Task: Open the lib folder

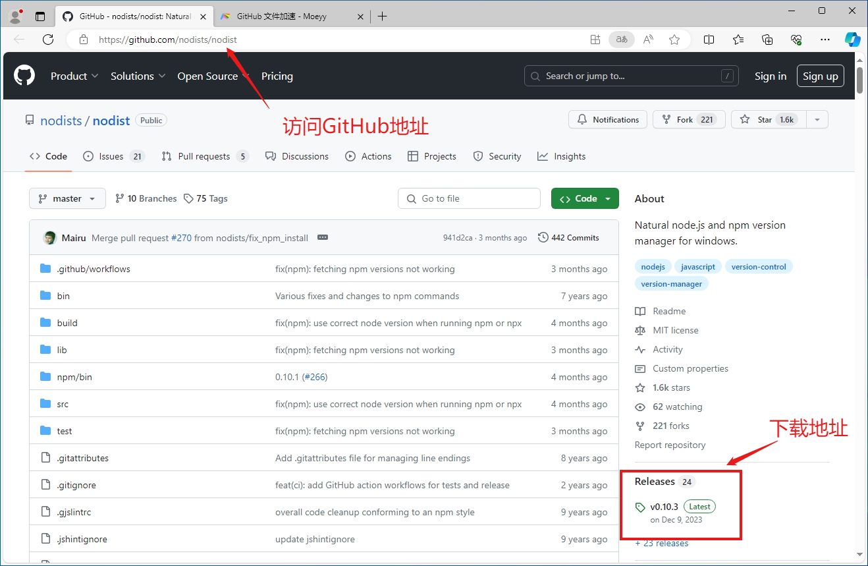Action: click(x=62, y=350)
